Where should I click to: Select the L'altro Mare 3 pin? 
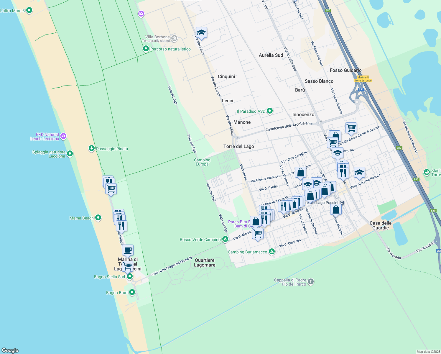click(x=29, y=10)
